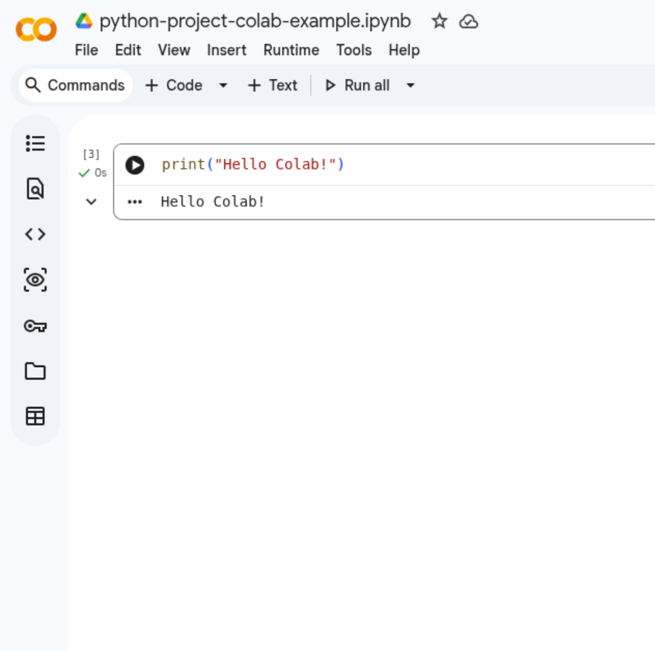The height and width of the screenshot is (651, 655).
Task: Open the Secrets key panel
Action: pos(35,325)
